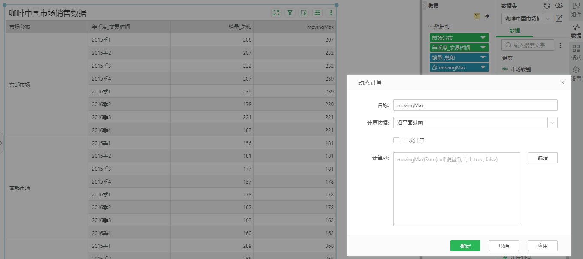Screen dimensions: 583x259
Task: Edit the dataset using the pencil icon
Action: click(x=559, y=18)
